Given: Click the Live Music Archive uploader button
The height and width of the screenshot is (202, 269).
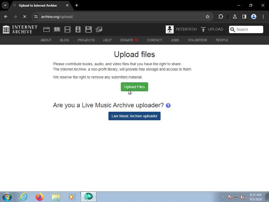Looking at the screenshot, I should tap(134, 116).
